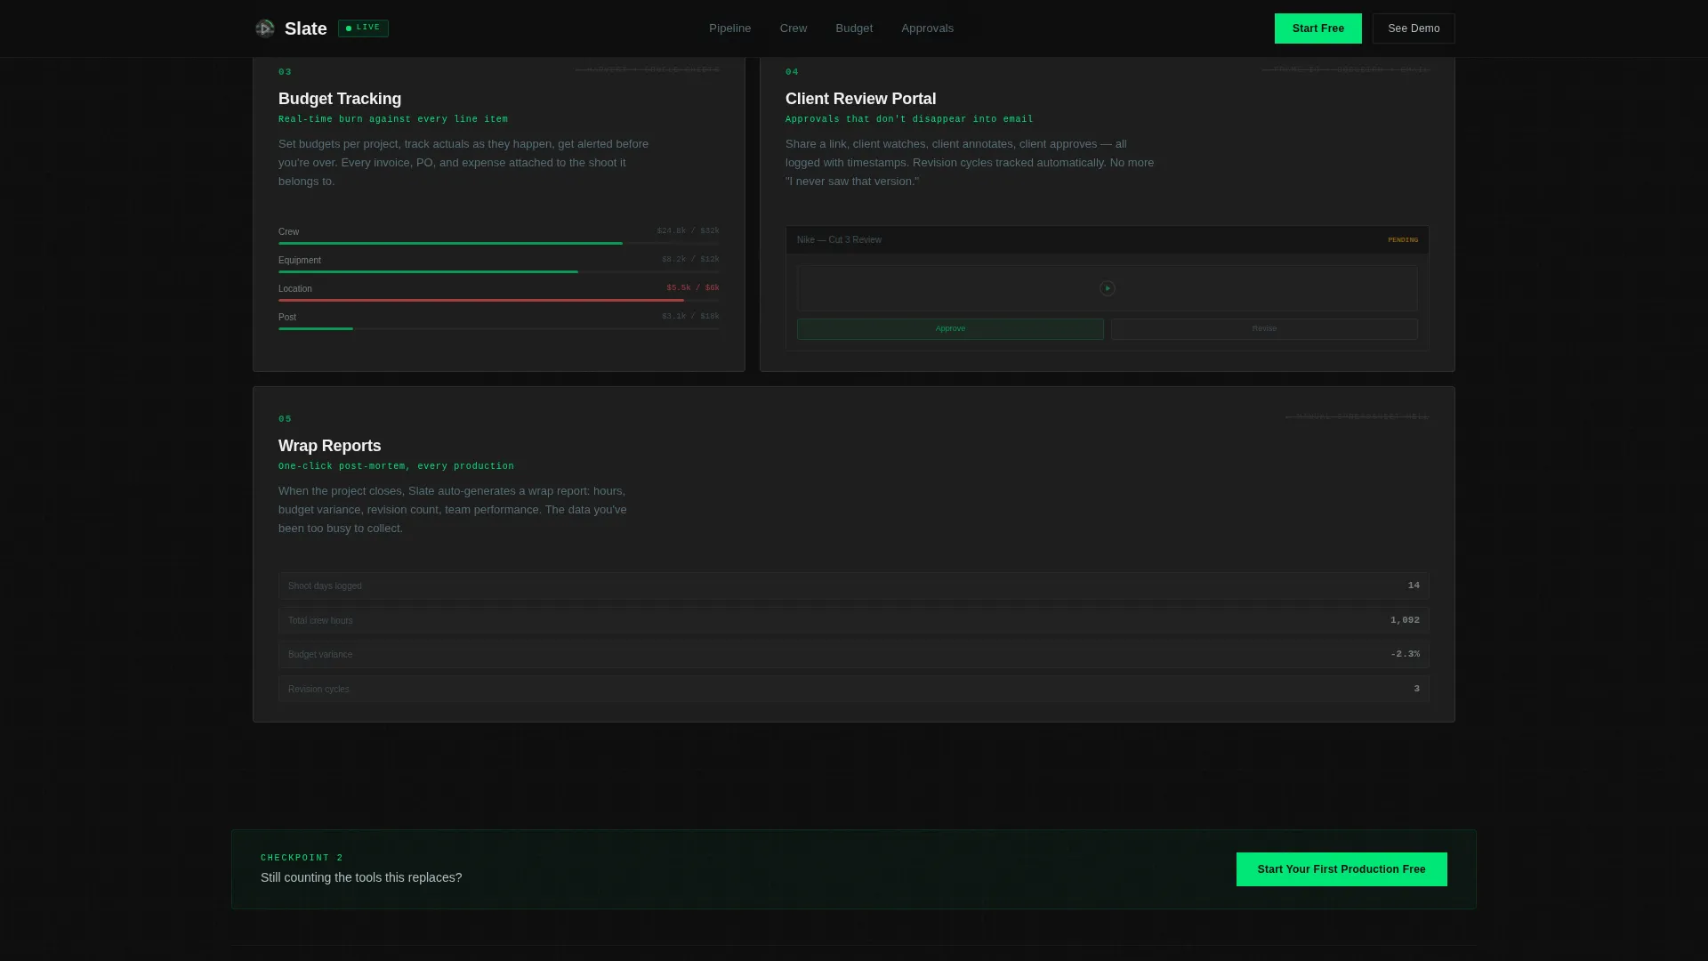Image resolution: width=1708 pixels, height=961 pixels.
Task: Go to the Approvals nav item
Action: coord(927,28)
